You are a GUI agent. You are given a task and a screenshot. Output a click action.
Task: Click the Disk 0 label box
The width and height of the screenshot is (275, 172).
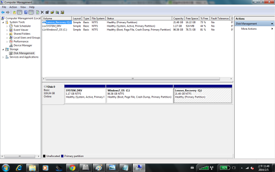53,94
